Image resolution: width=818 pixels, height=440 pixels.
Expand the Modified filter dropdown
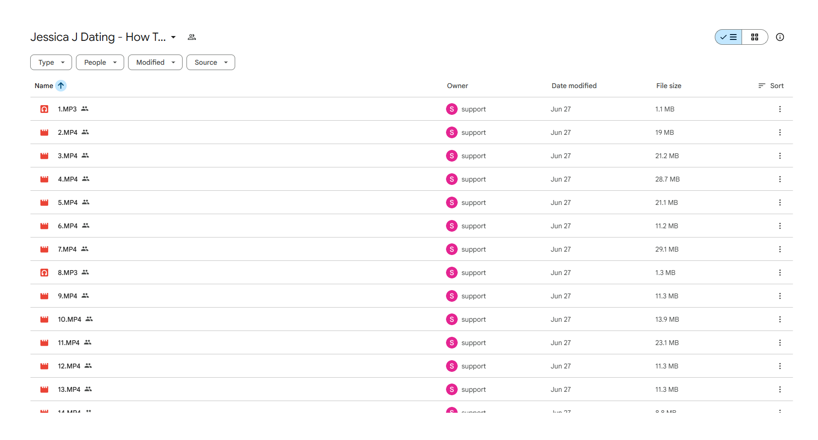pos(155,62)
